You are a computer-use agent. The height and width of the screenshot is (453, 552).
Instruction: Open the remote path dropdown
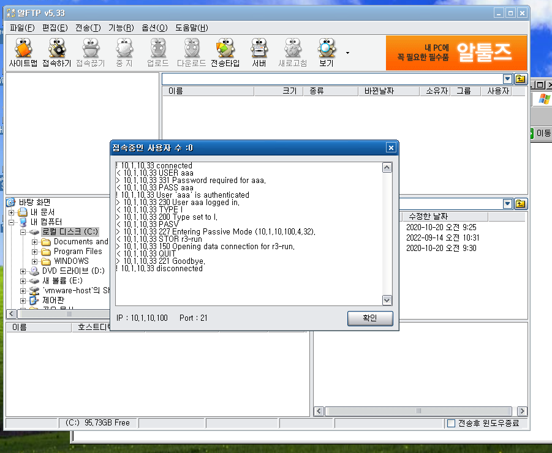[x=507, y=79]
